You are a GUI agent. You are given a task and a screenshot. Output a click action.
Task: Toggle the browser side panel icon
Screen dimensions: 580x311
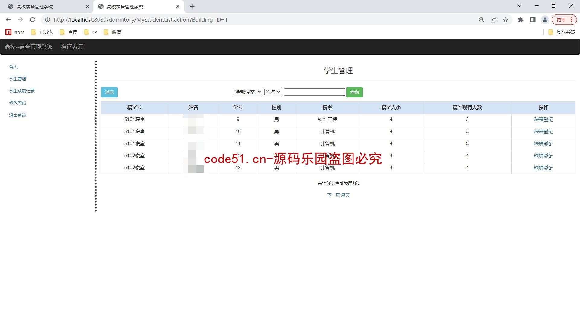click(x=533, y=20)
